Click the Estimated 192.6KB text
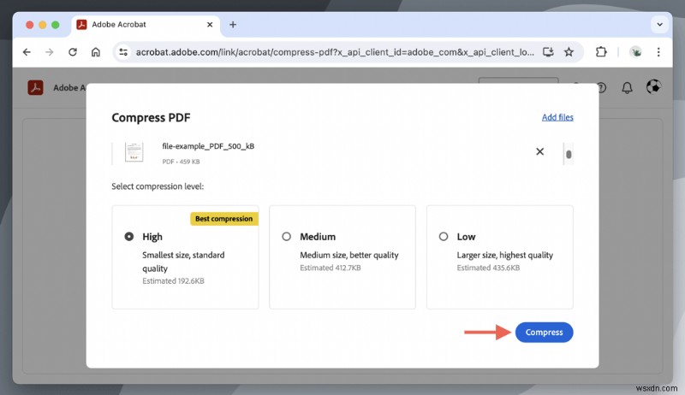The image size is (685, 395). click(173, 280)
